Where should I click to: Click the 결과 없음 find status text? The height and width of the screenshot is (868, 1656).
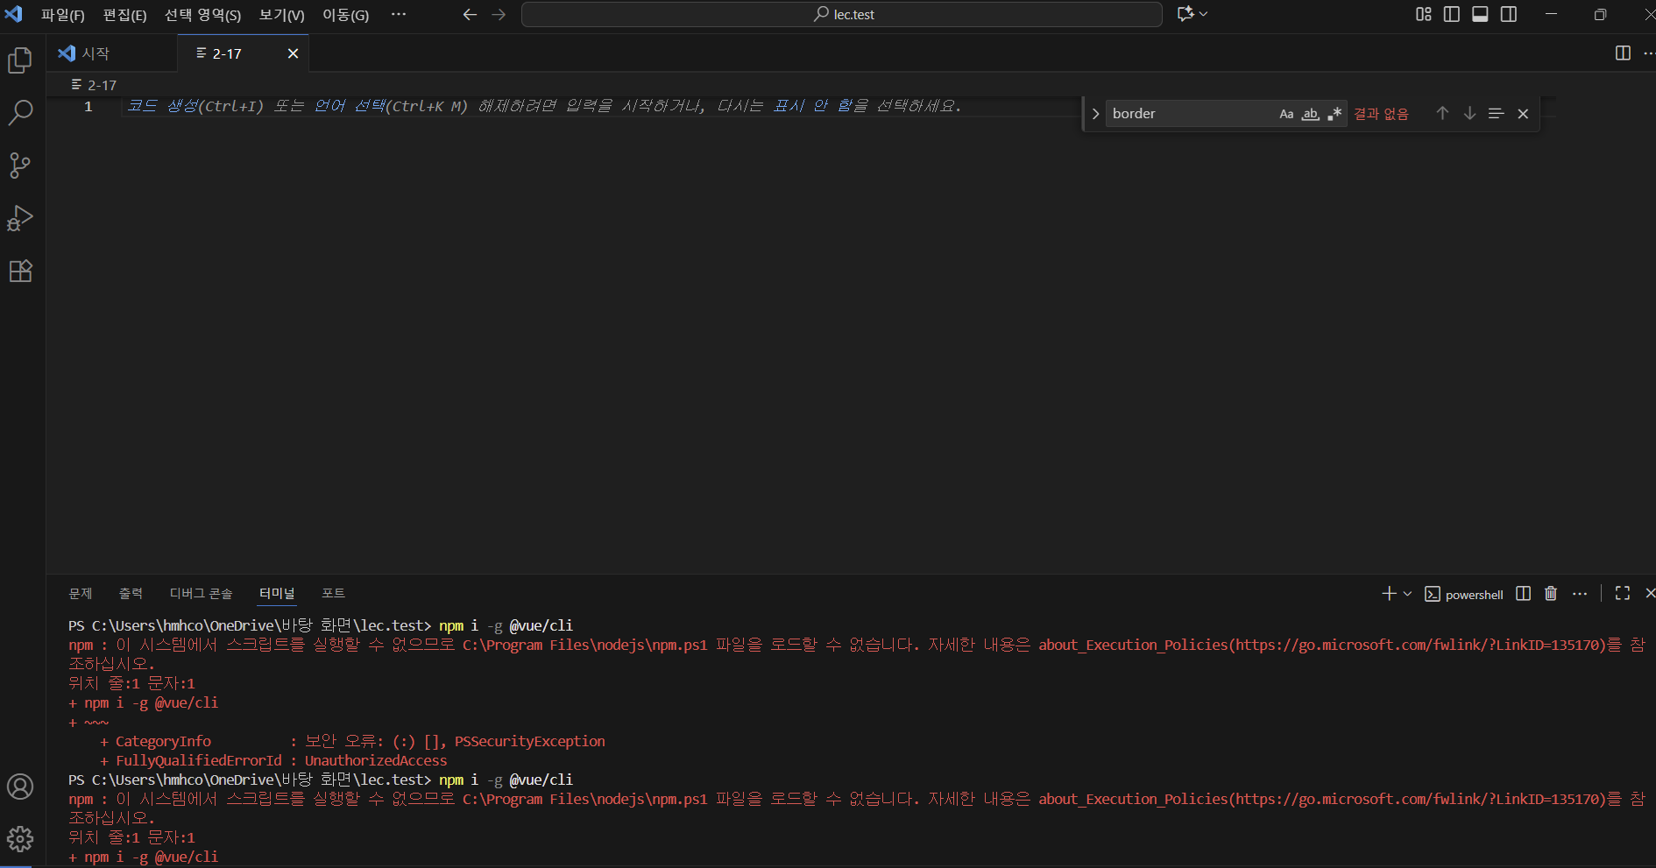1381,114
